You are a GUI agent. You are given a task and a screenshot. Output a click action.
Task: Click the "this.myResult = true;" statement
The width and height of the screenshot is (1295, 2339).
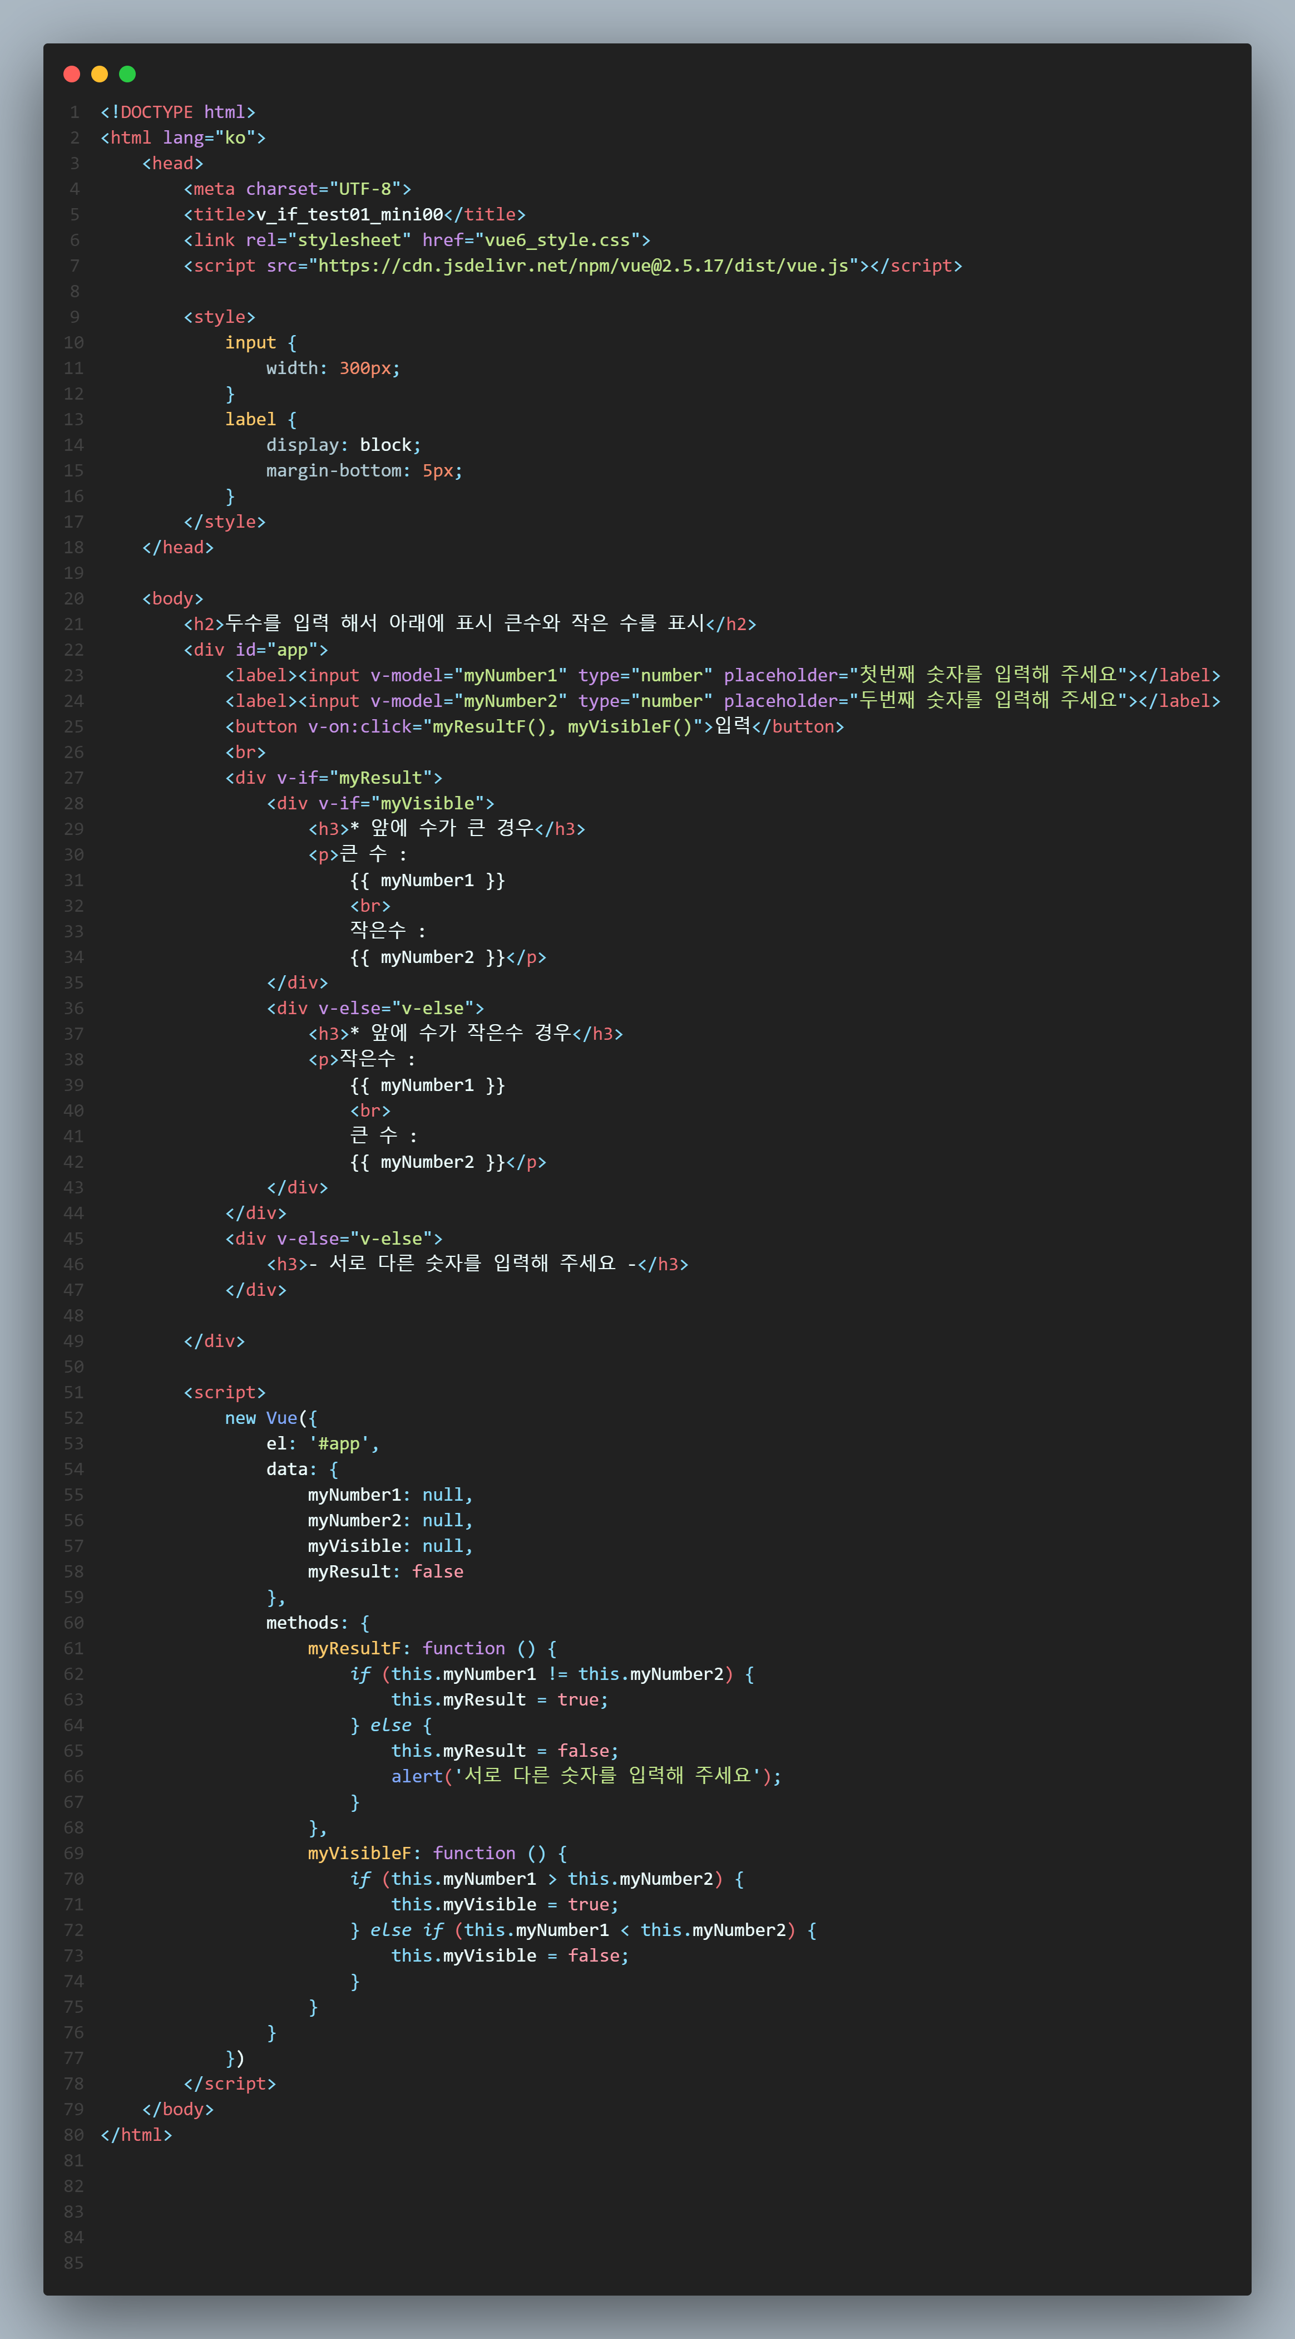(x=500, y=1700)
